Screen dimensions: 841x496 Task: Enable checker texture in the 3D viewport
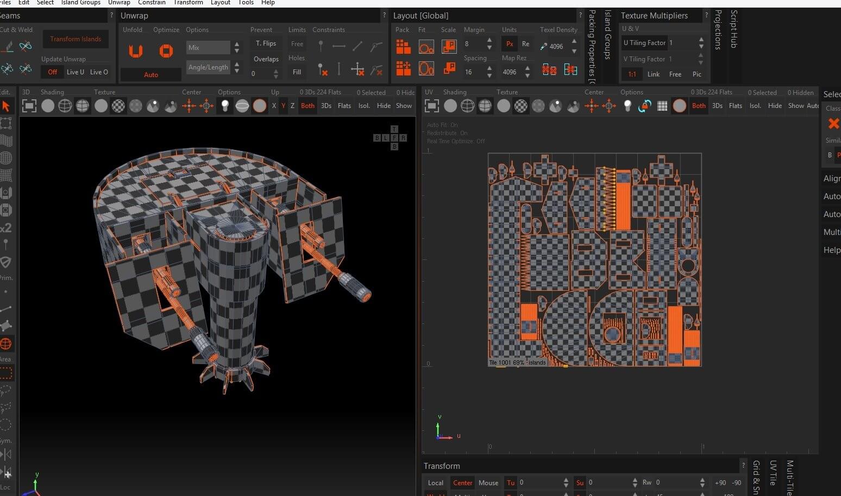click(x=118, y=106)
